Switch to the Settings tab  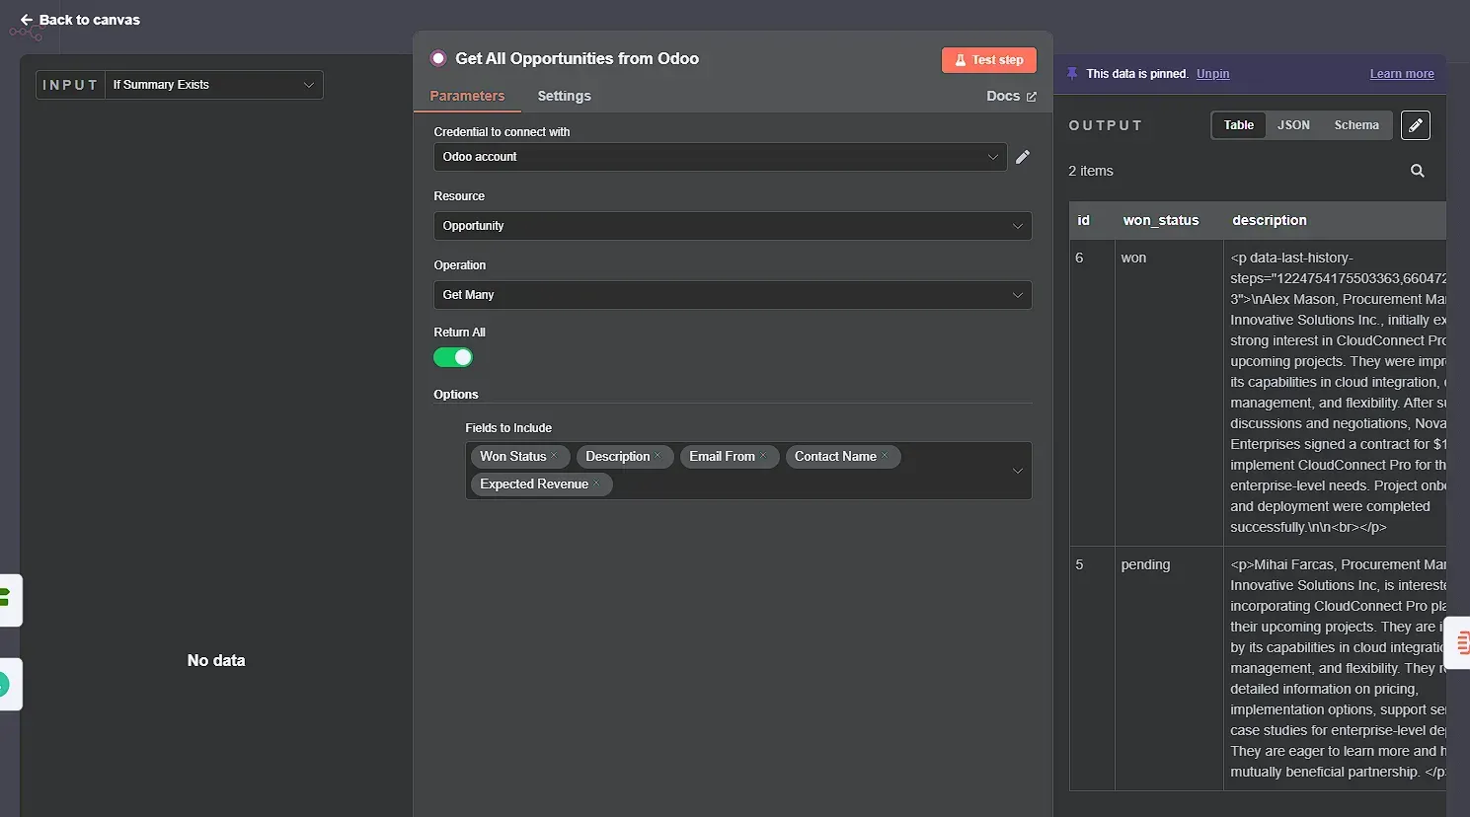pyautogui.click(x=564, y=96)
